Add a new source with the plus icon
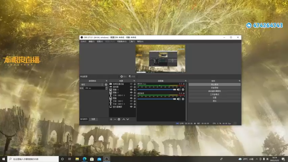The image size is (288, 162). (x=111, y=119)
